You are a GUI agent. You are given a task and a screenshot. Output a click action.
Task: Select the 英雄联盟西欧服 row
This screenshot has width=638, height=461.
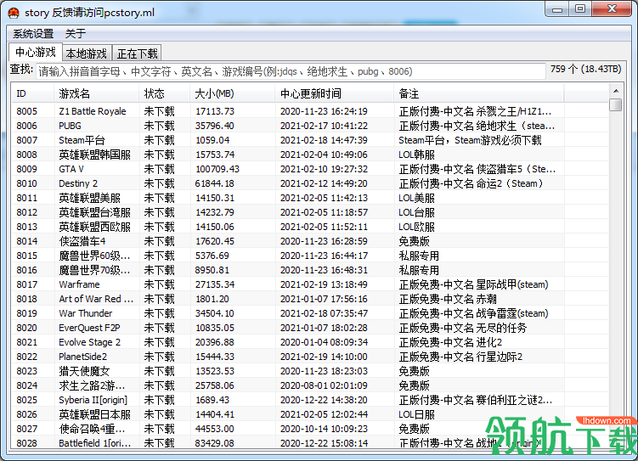click(310, 227)
